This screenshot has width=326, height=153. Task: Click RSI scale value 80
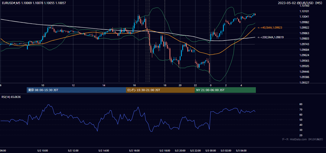tap(301, 104)
